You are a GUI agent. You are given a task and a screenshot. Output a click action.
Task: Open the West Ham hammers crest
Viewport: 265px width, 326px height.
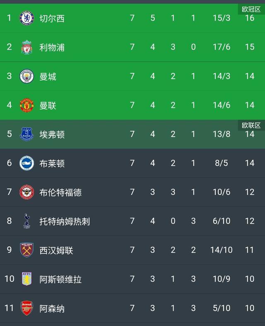tap(26, 250)
